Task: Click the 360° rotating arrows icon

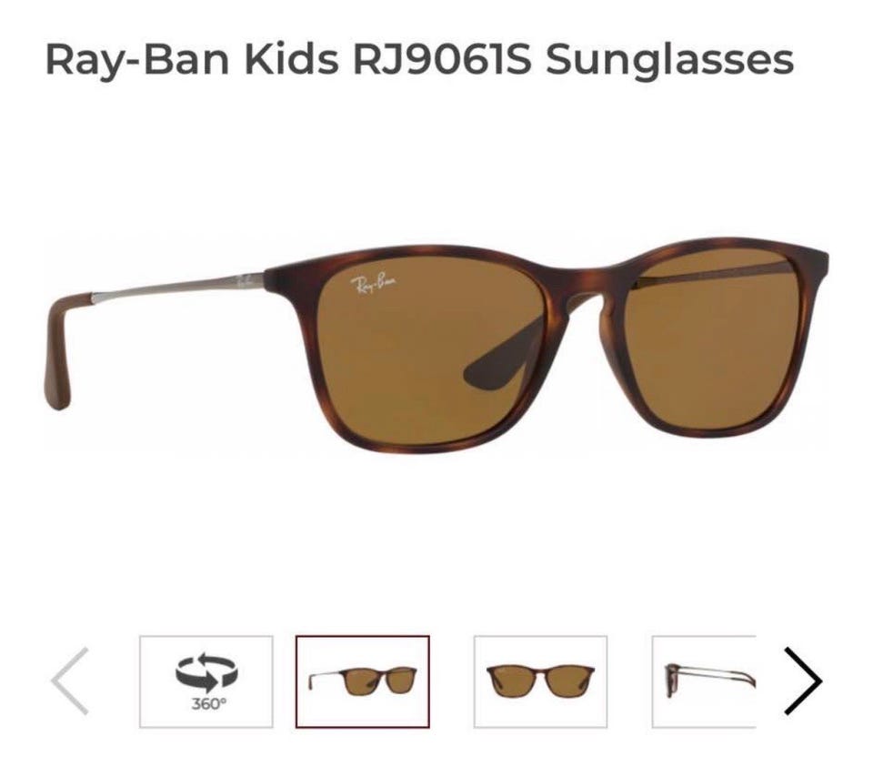Action: tap(206, 673)
